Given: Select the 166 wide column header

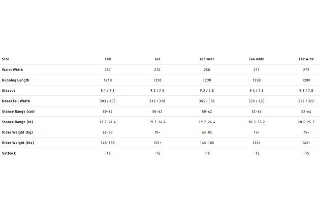Looking at the screenshot, I should pyautogui.click(x=257, y=59).
